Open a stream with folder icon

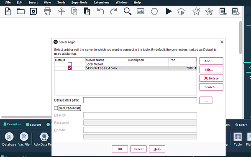(x=20, y=11)
